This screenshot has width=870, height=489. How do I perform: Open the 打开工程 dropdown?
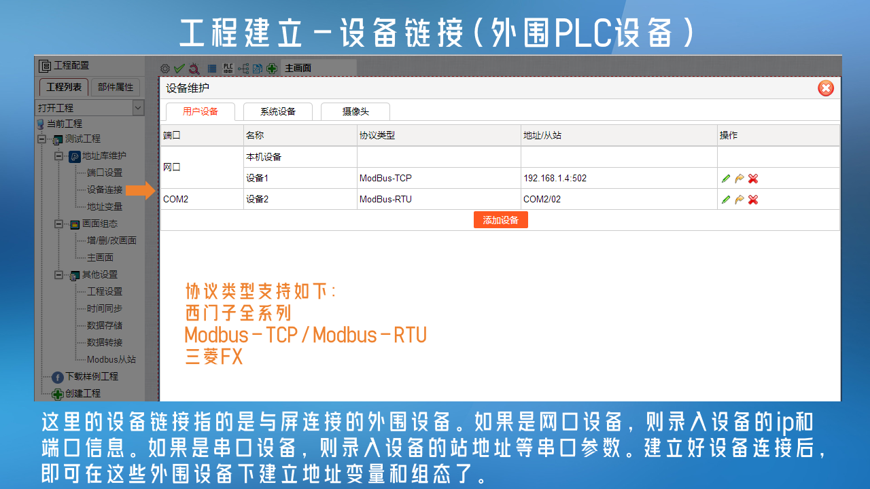click(138, 108)
